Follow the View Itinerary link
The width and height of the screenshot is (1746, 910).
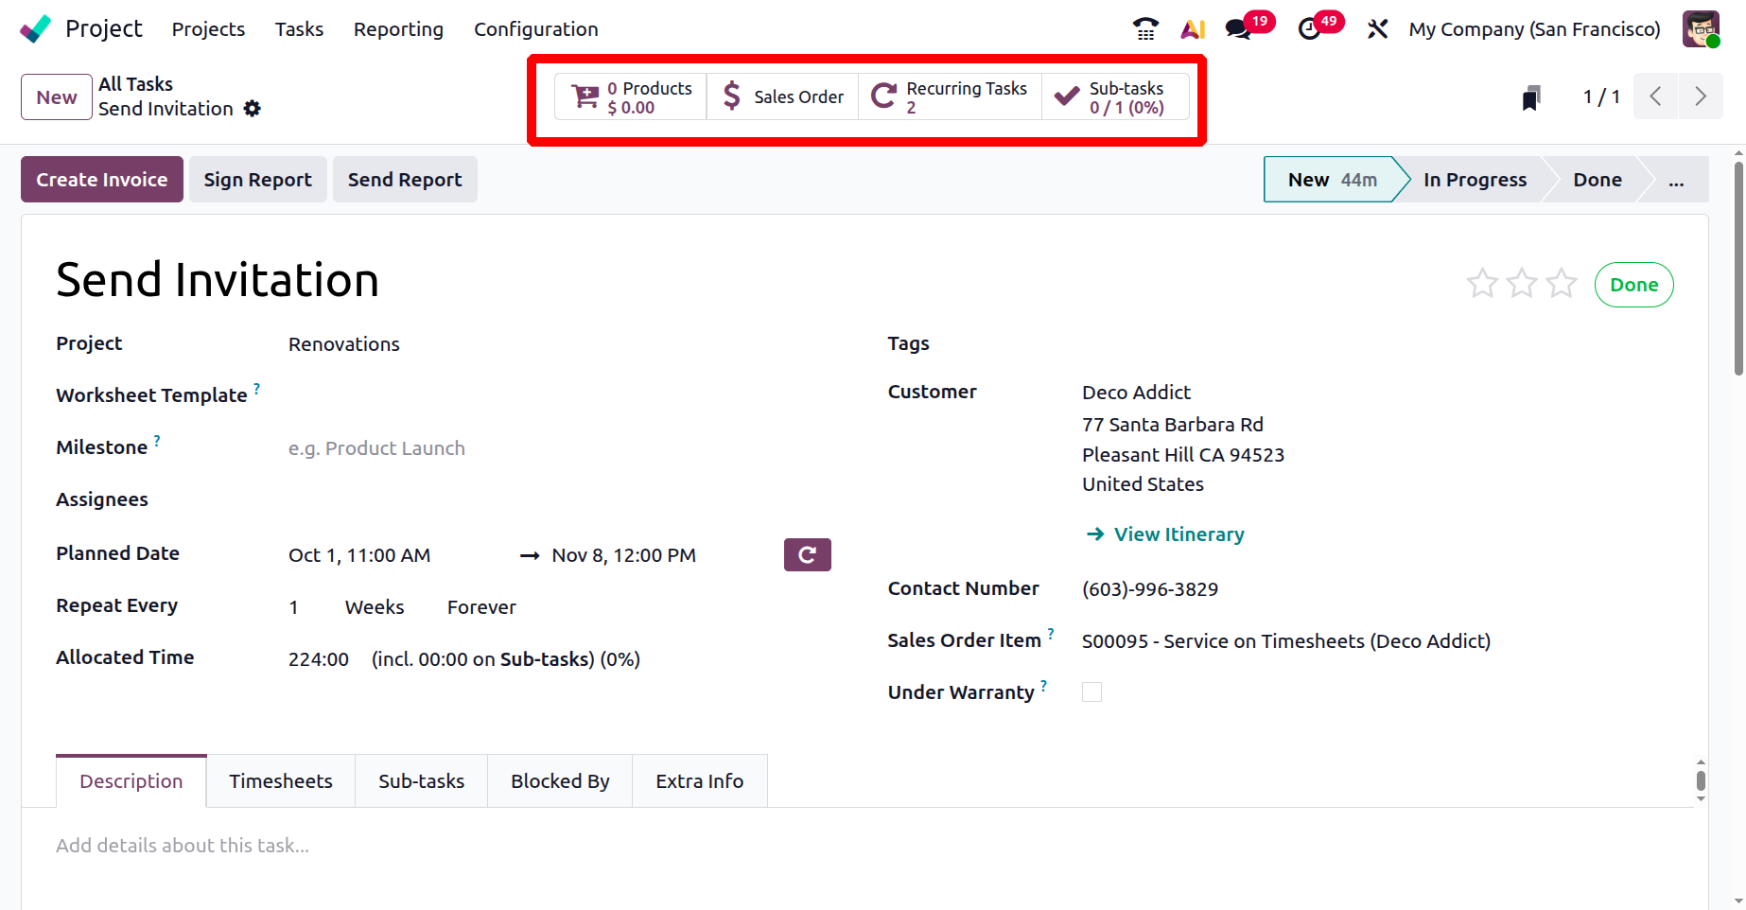(x=1179, y=534)
